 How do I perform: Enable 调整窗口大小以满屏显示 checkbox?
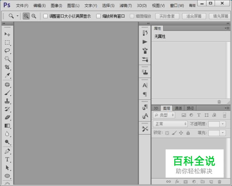pos(45,16)
